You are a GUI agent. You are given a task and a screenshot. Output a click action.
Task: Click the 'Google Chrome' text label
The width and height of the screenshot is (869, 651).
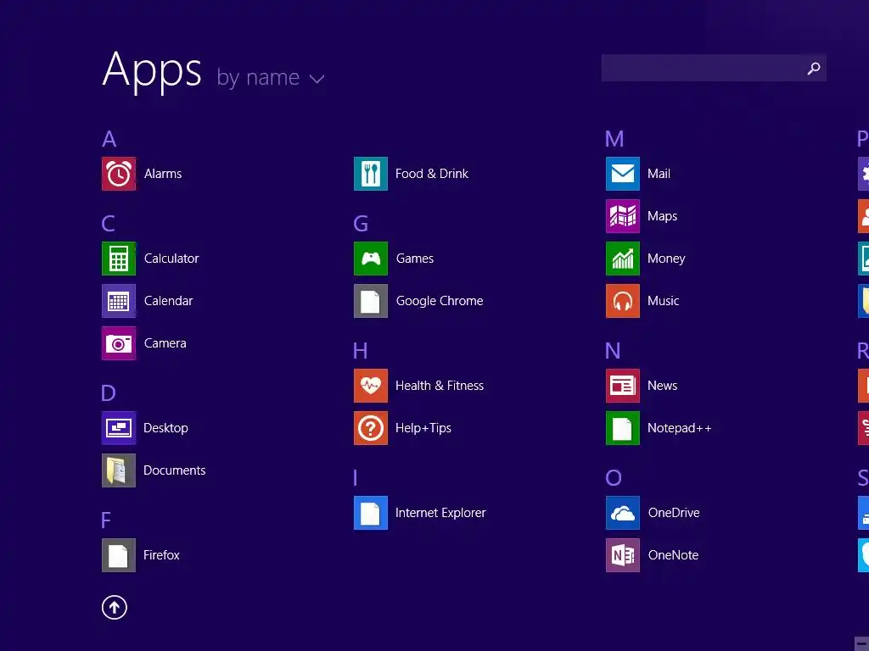coord(440,301)
